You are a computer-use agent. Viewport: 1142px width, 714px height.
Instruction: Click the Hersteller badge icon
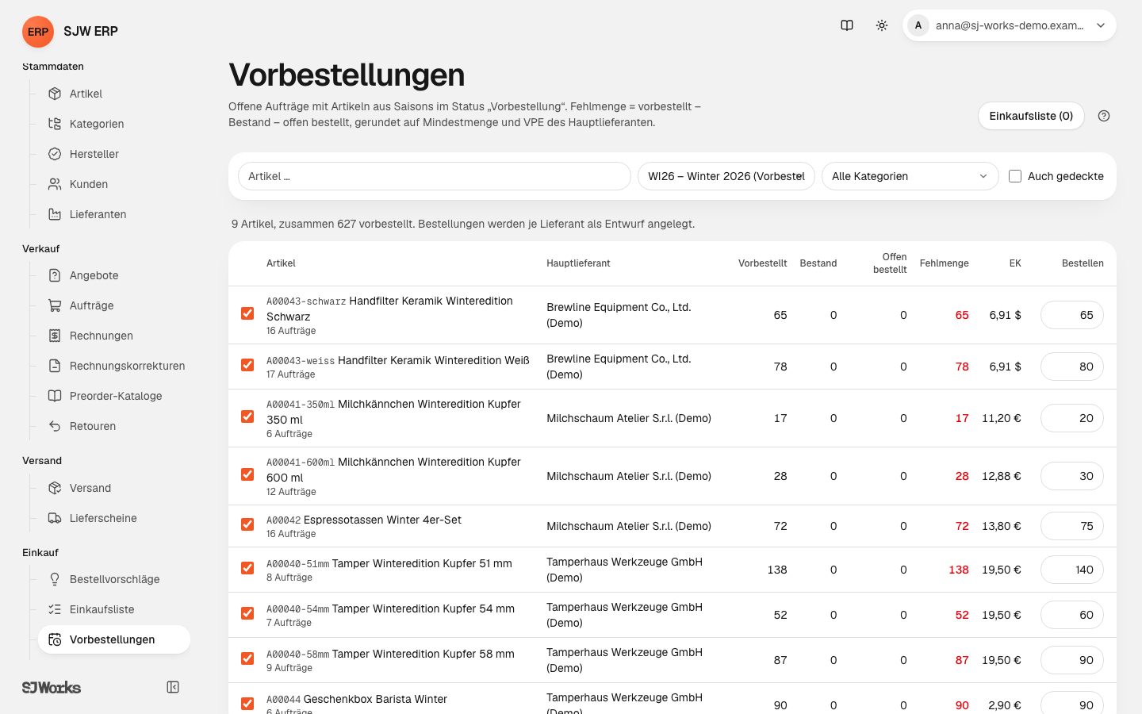55,154
